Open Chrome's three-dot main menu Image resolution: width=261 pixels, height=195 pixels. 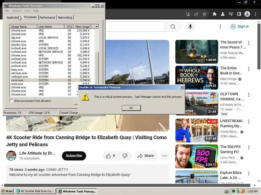coord(255,14)
